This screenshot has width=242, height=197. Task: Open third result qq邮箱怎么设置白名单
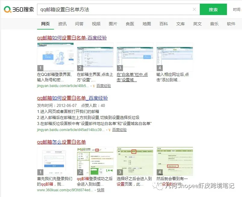point(61,142)
